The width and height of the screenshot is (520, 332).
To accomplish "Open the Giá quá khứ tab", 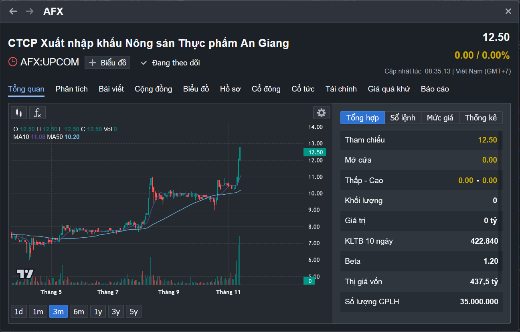I will point(389,89).
